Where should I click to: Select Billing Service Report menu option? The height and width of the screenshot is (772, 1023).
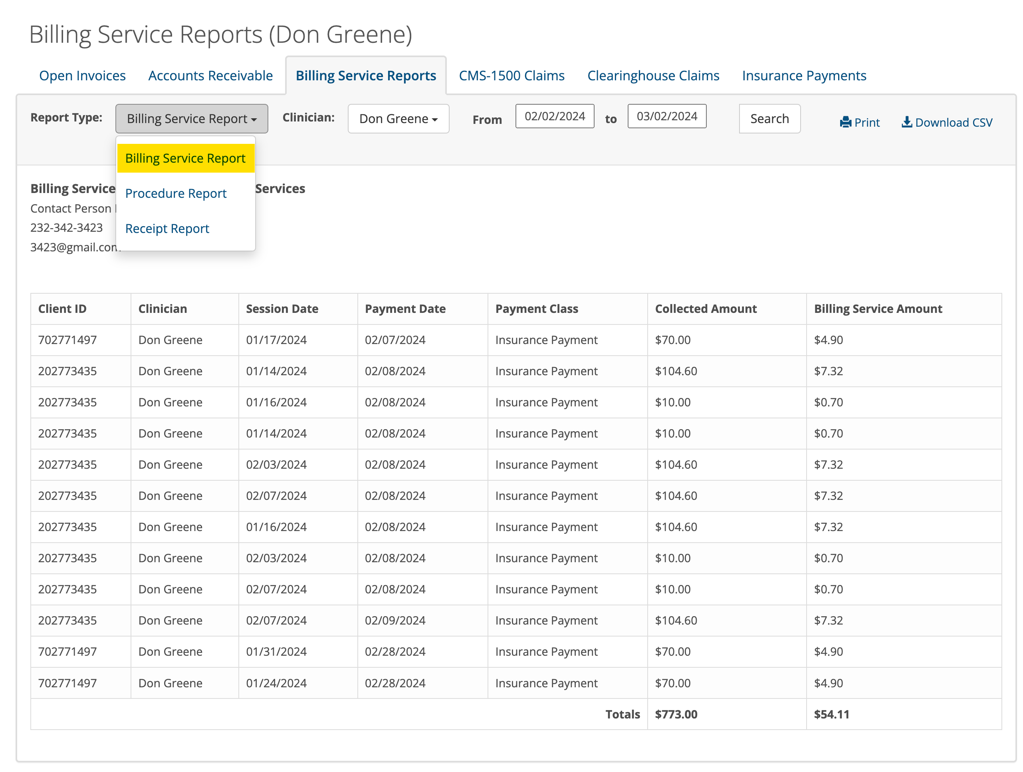(x=185, y=158)
